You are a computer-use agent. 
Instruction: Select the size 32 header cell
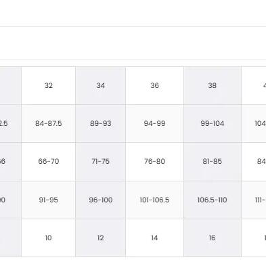click(49, 85)
